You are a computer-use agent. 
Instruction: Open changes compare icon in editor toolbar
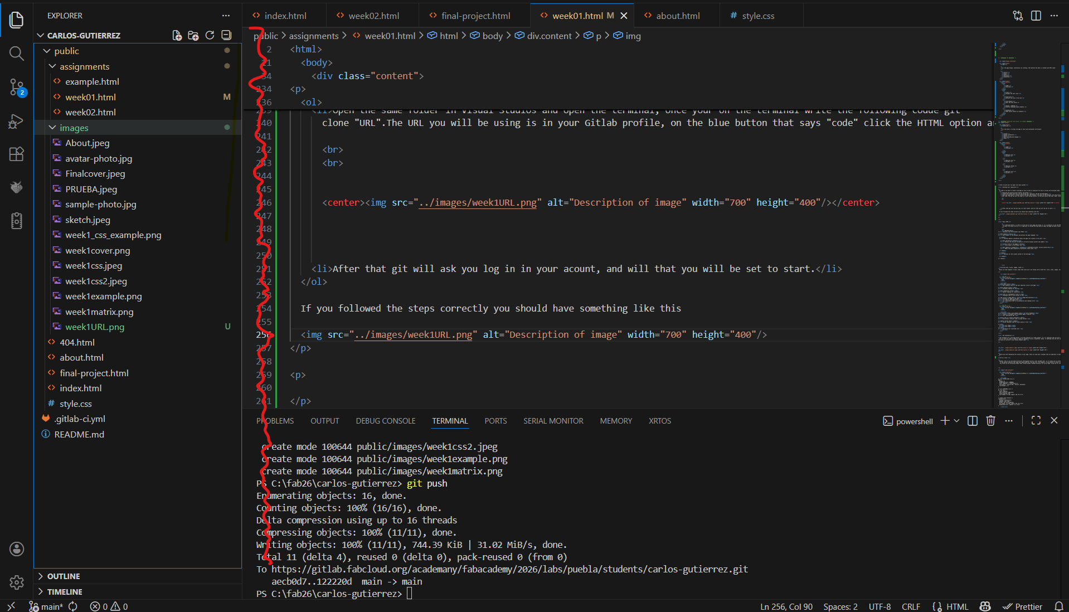(x=1018, y=16)
